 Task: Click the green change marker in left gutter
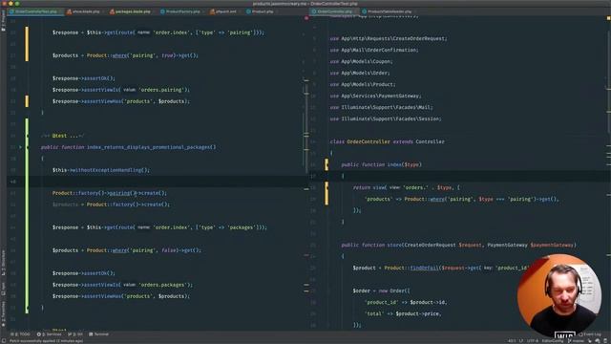[27, 216]
